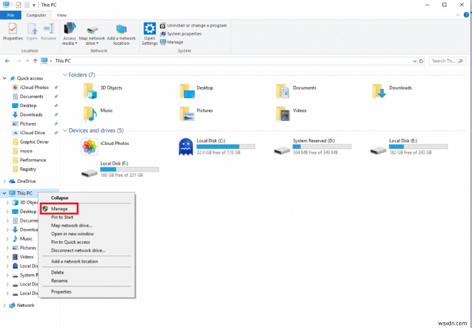472x328 pixels.
Task: Open the address bar history dropdown
Action: pos(415,61)
